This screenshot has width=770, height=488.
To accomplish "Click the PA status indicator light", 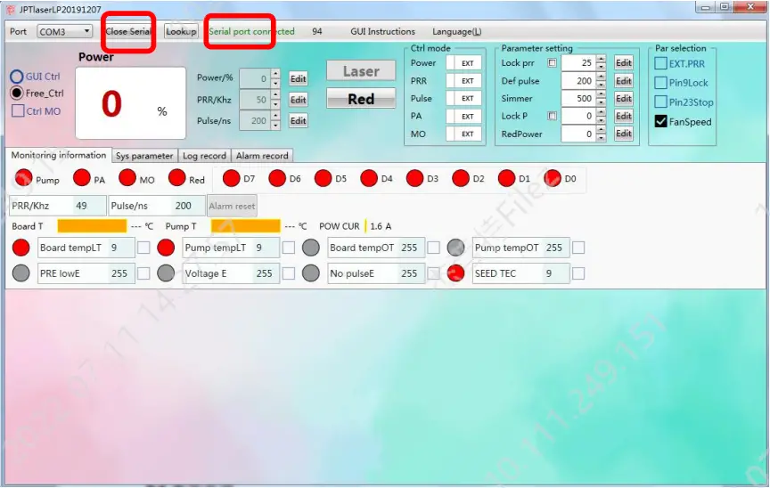I will (81, 177).
